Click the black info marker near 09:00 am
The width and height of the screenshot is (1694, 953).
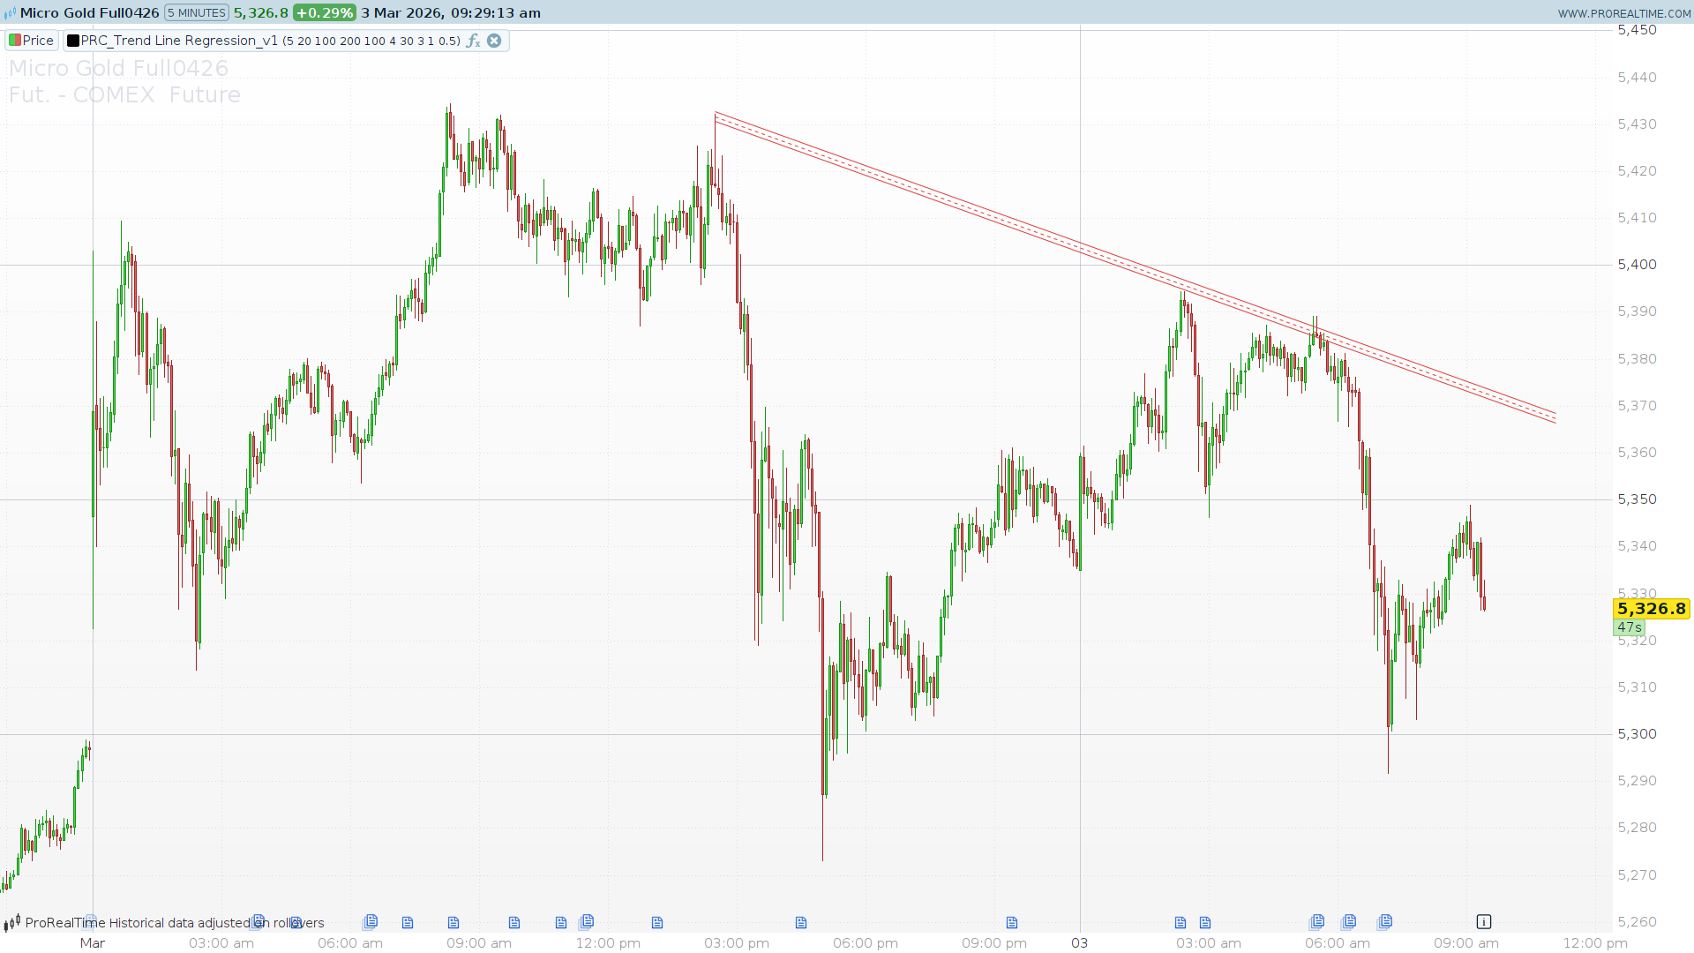click(x=1484, y=922)
